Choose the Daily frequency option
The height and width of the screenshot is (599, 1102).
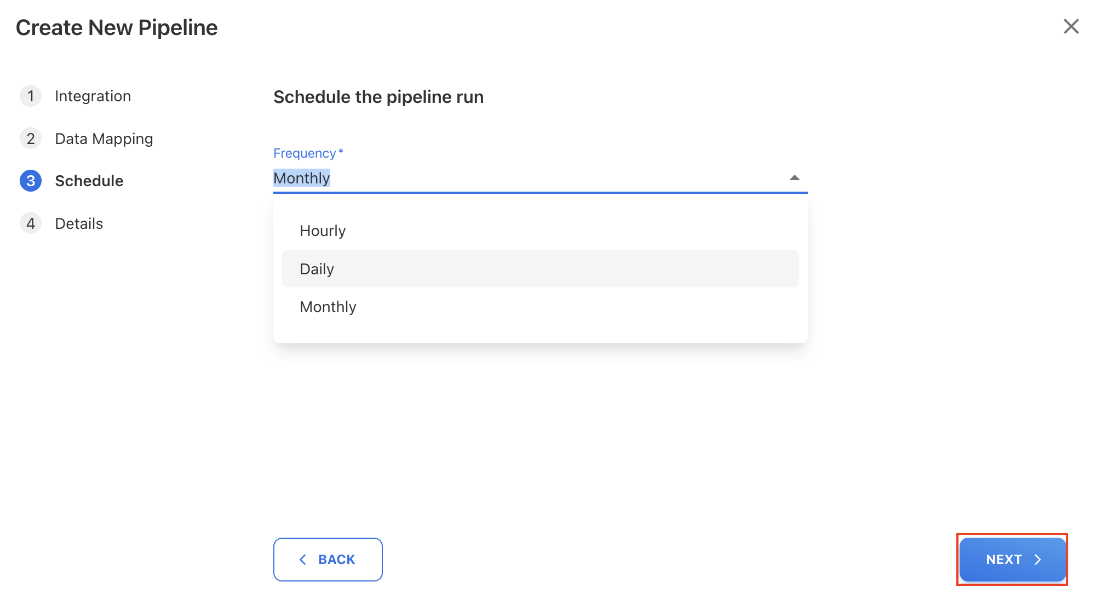[316, 268]
